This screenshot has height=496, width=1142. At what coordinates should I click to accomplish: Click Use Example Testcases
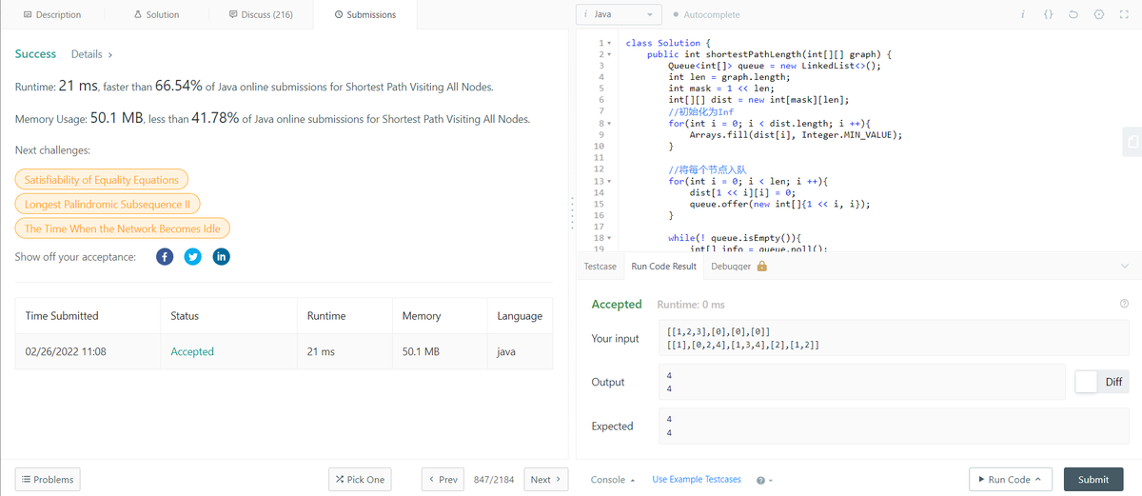point(697,480)
